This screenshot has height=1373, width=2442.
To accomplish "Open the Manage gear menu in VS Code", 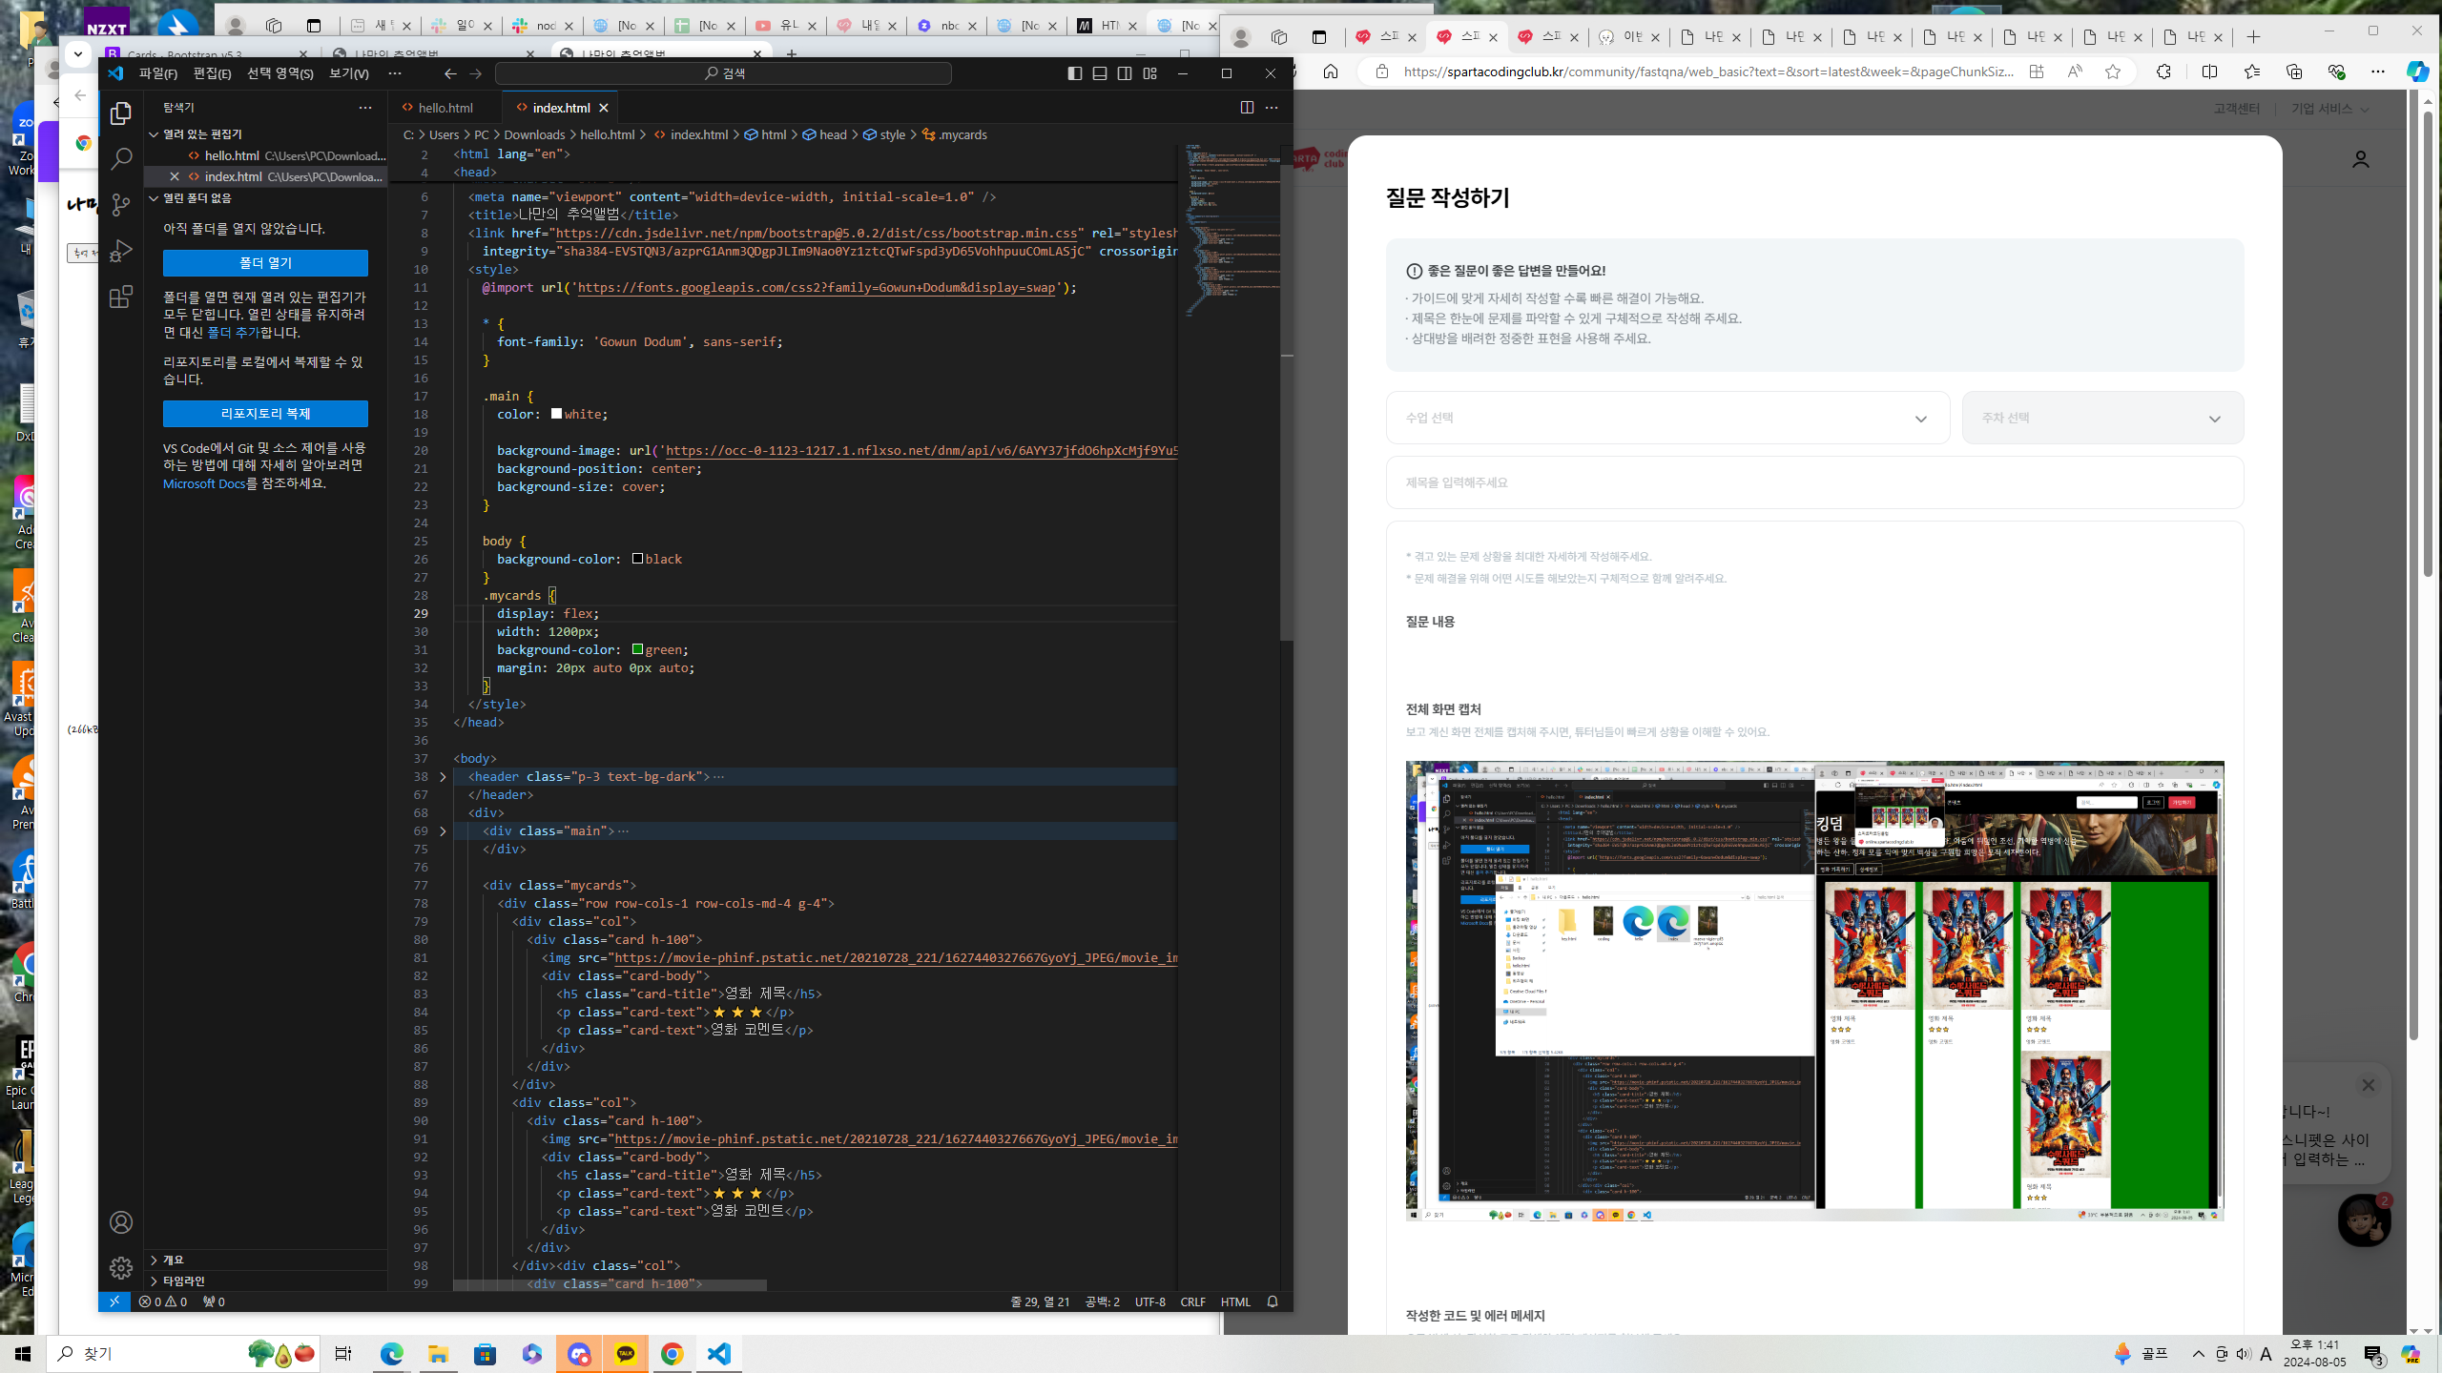I will pos(120,1267).
